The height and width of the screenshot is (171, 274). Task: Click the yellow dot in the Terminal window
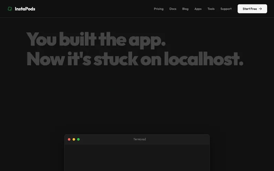tap(74, 139)
